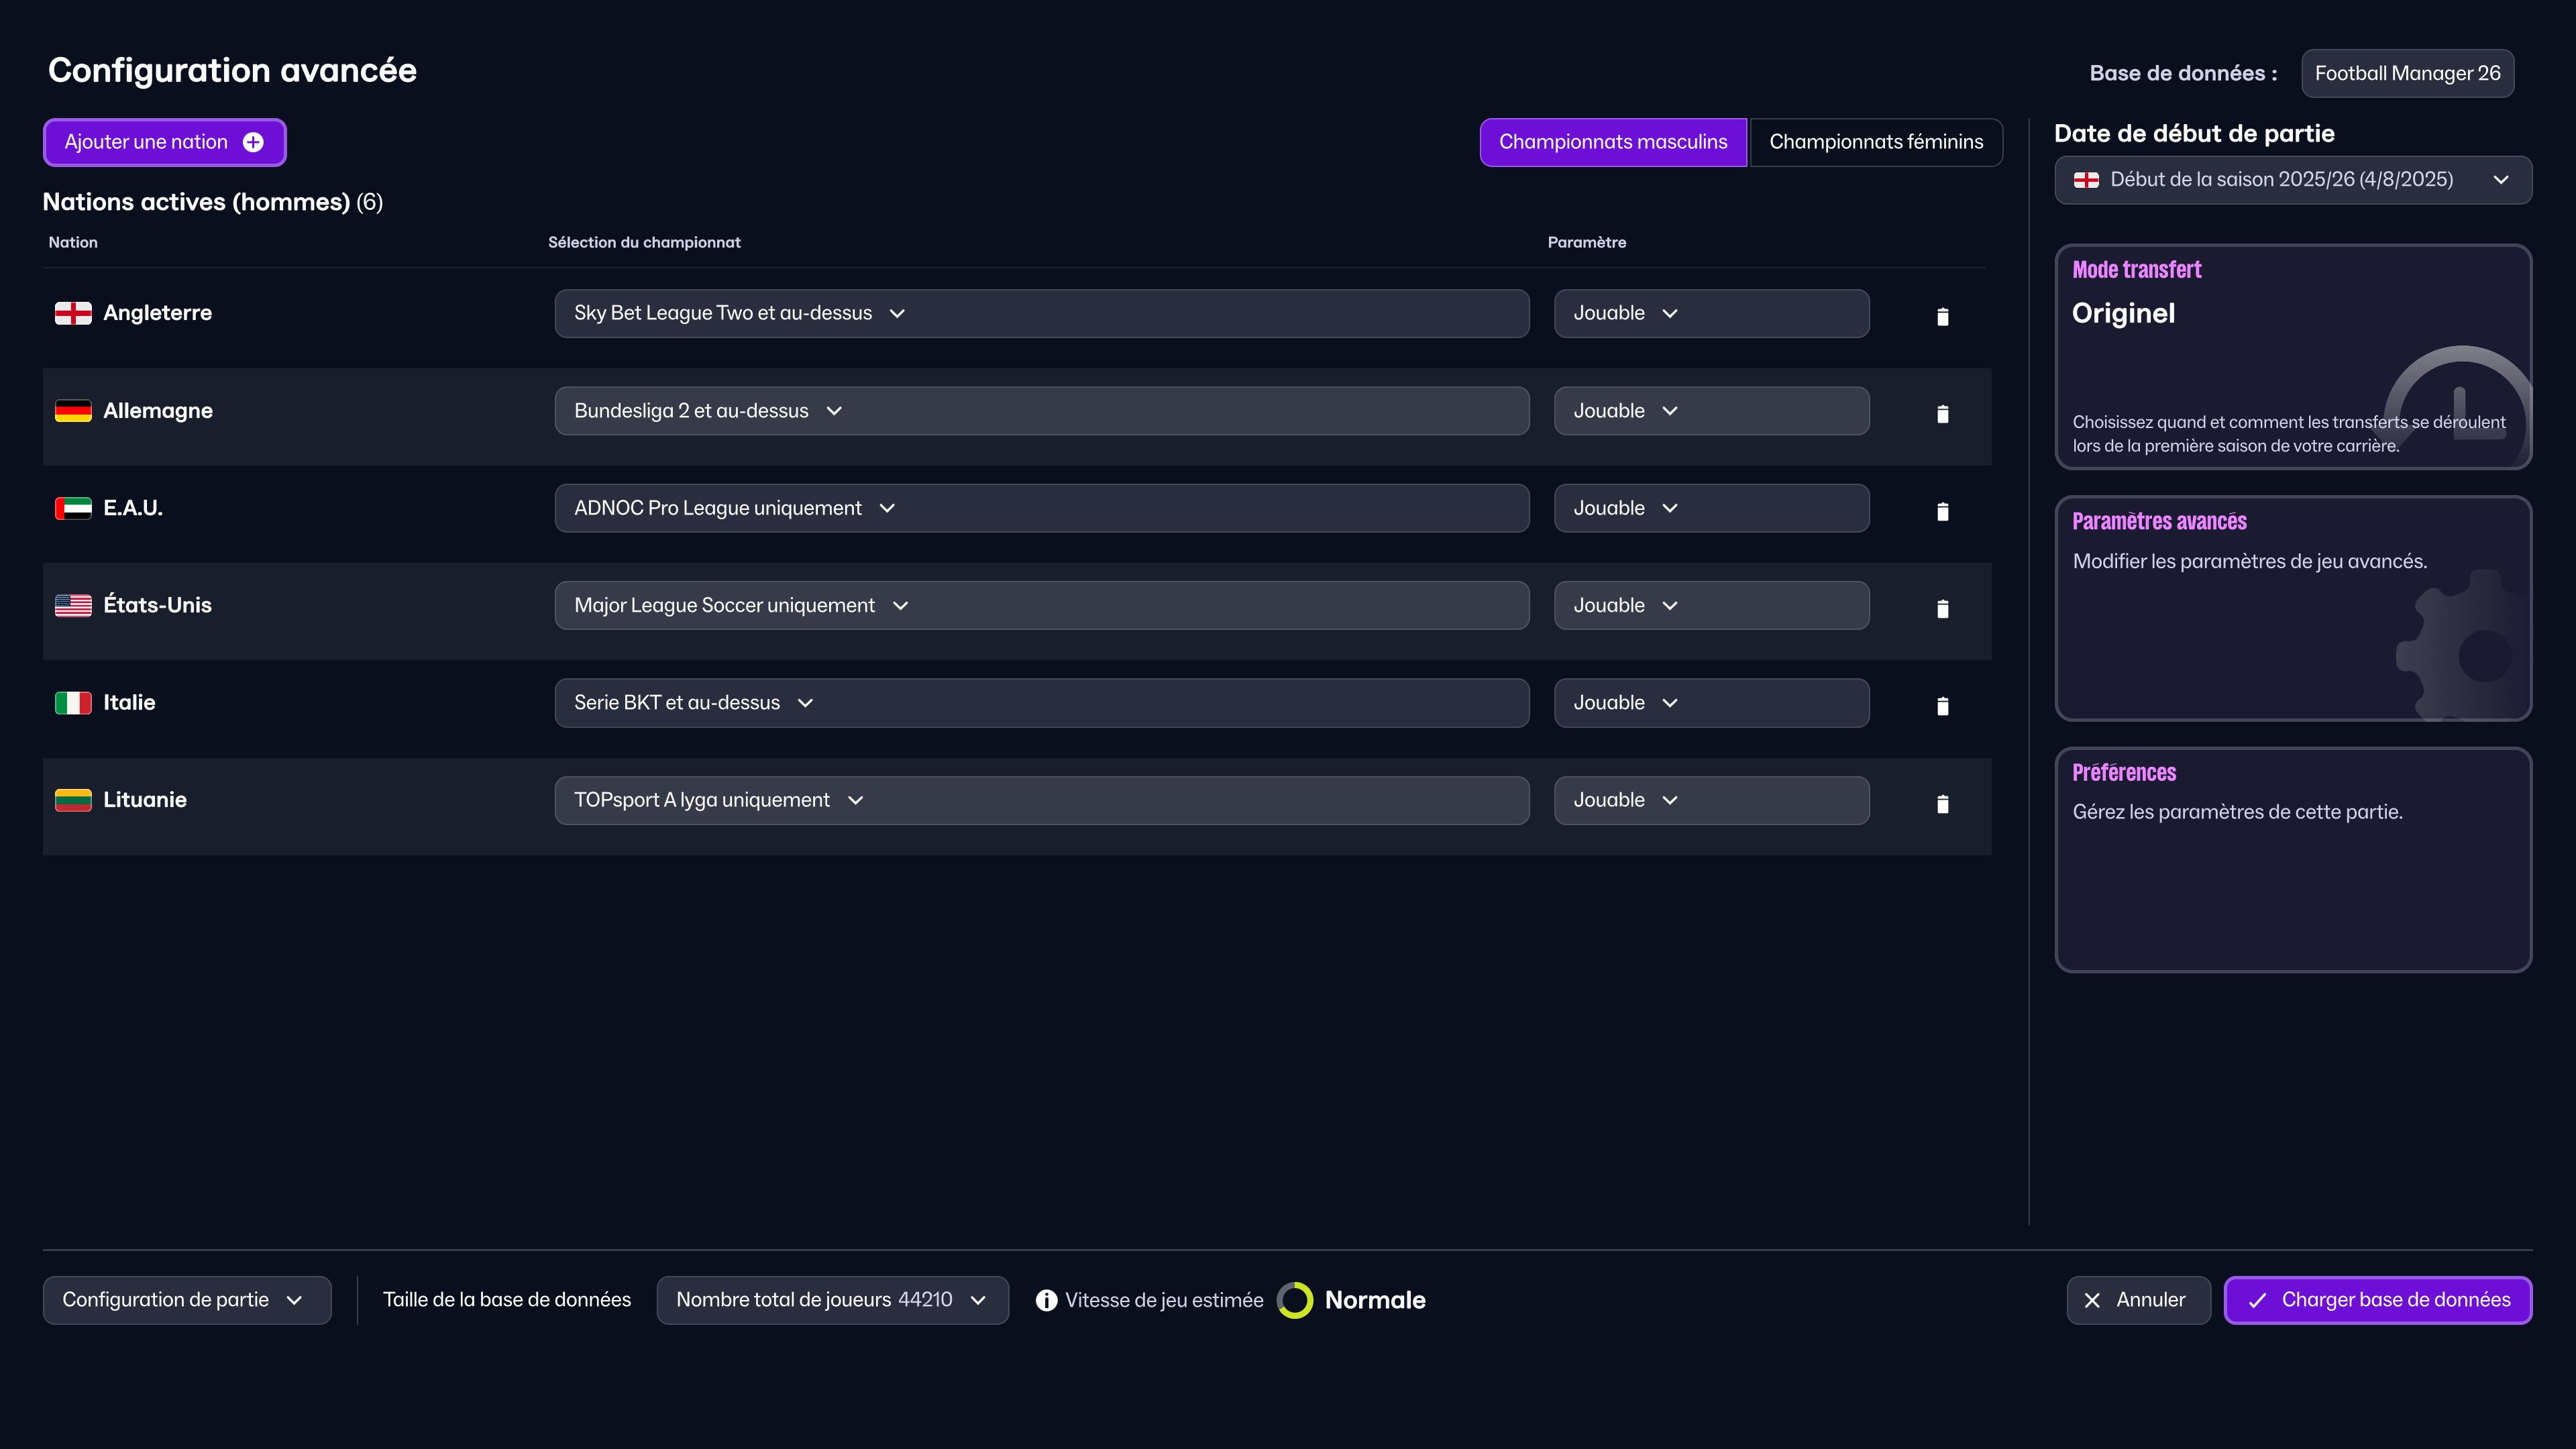Remove E.A.U. with trash icon
Viewport: 2576px width, 1449px height.
[1942, 511]
